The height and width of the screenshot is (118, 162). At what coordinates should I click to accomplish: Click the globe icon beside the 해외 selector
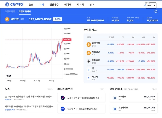coord(145,6)
